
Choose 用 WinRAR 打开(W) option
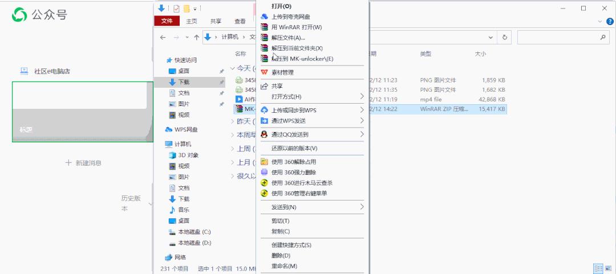coord(297,27)
